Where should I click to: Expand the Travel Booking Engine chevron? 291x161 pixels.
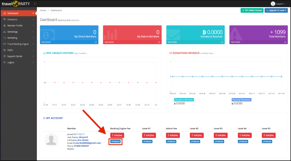point(33,44)
